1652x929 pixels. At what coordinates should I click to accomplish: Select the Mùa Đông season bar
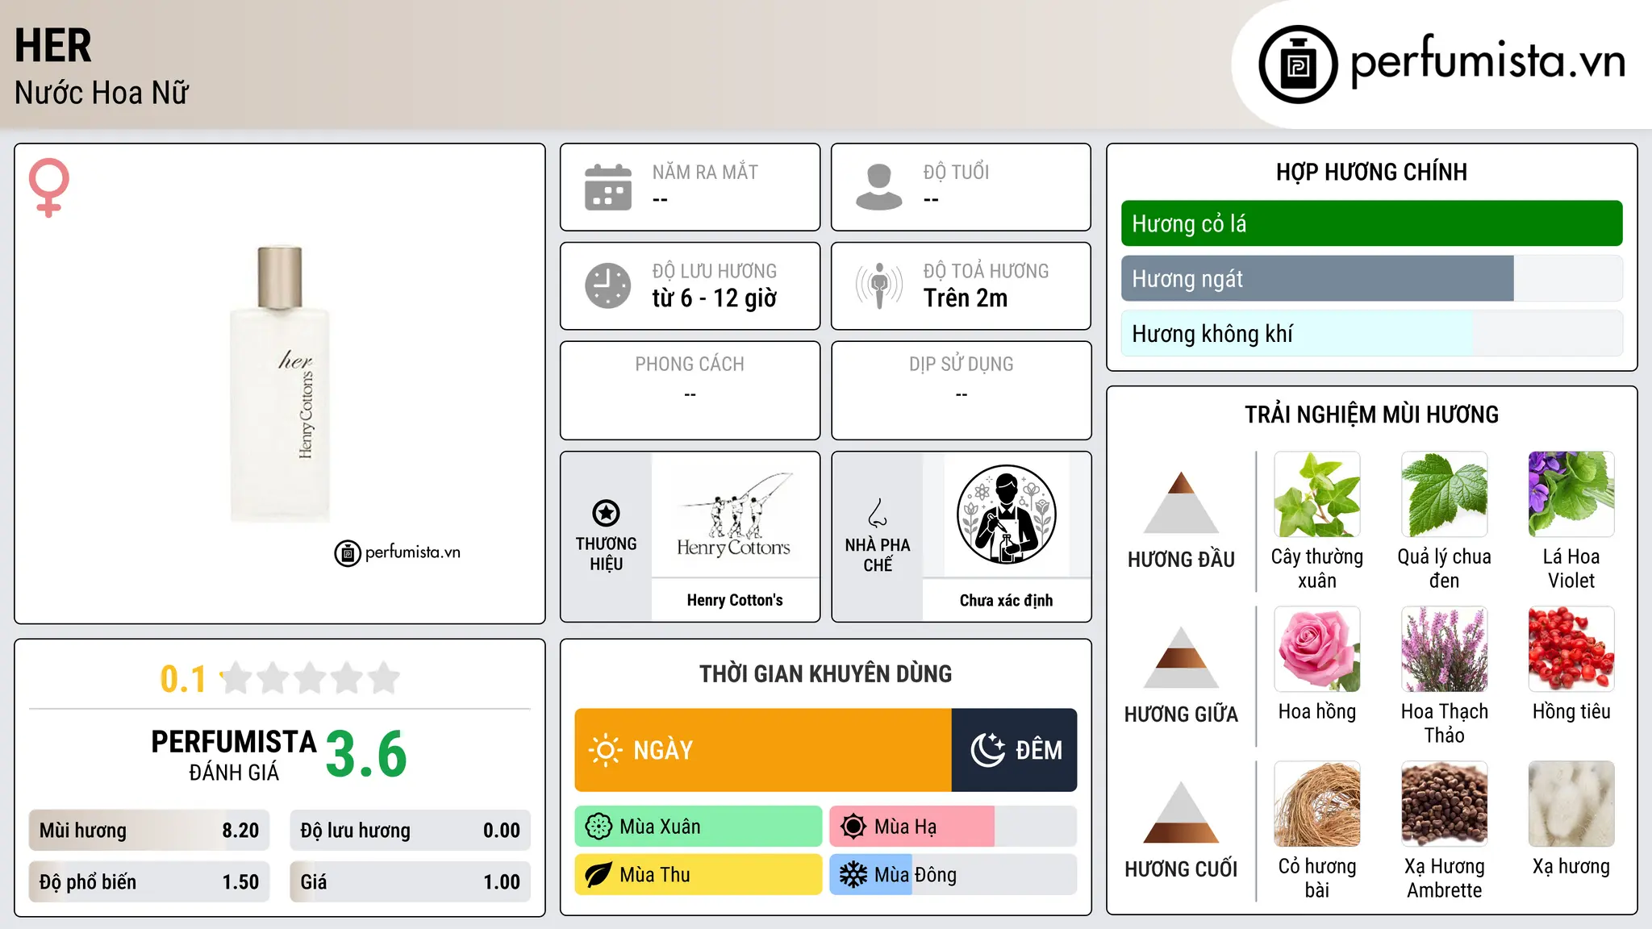pos(953,875)
